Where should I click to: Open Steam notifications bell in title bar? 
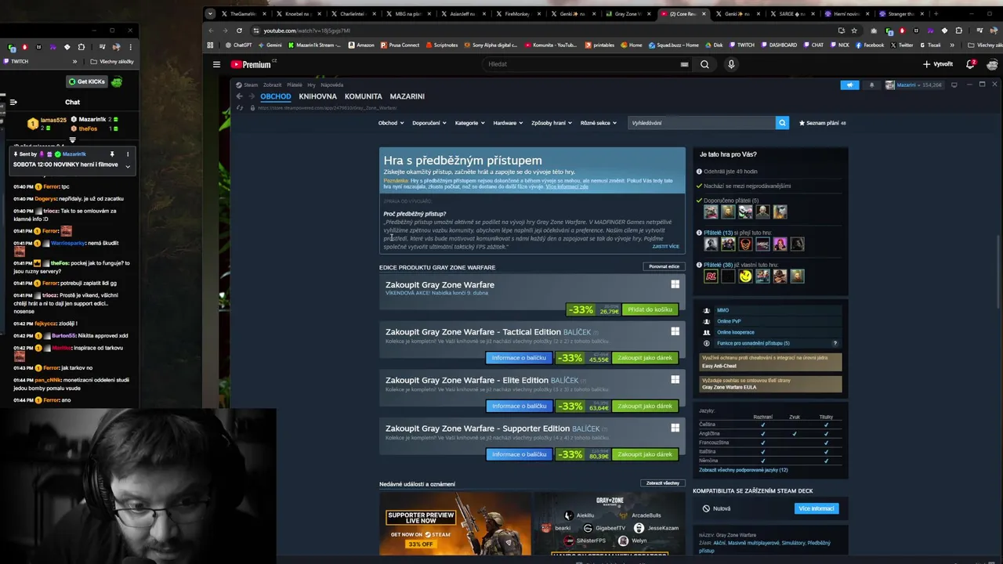pos(871,85)
